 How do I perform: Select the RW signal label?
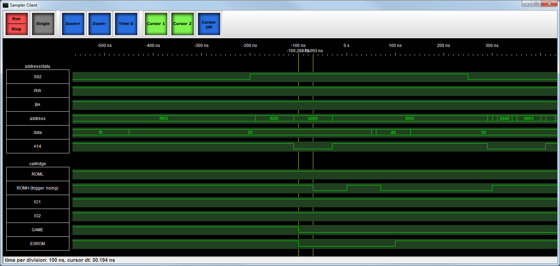coord(38,91)
